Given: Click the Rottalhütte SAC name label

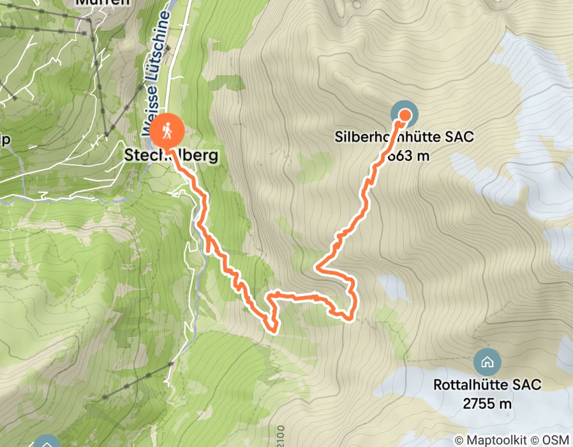Looking at the screenshot, I should pos(487,385).
